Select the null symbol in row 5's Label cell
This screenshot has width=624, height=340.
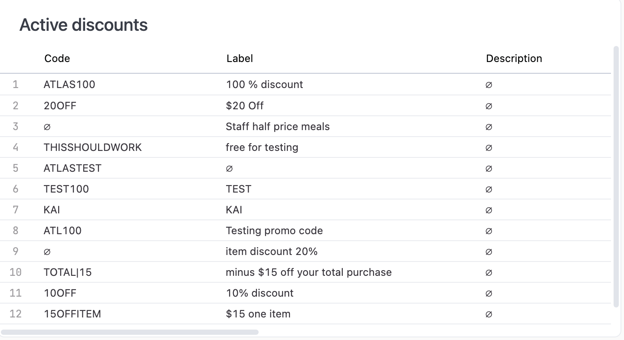pos(229,168)
